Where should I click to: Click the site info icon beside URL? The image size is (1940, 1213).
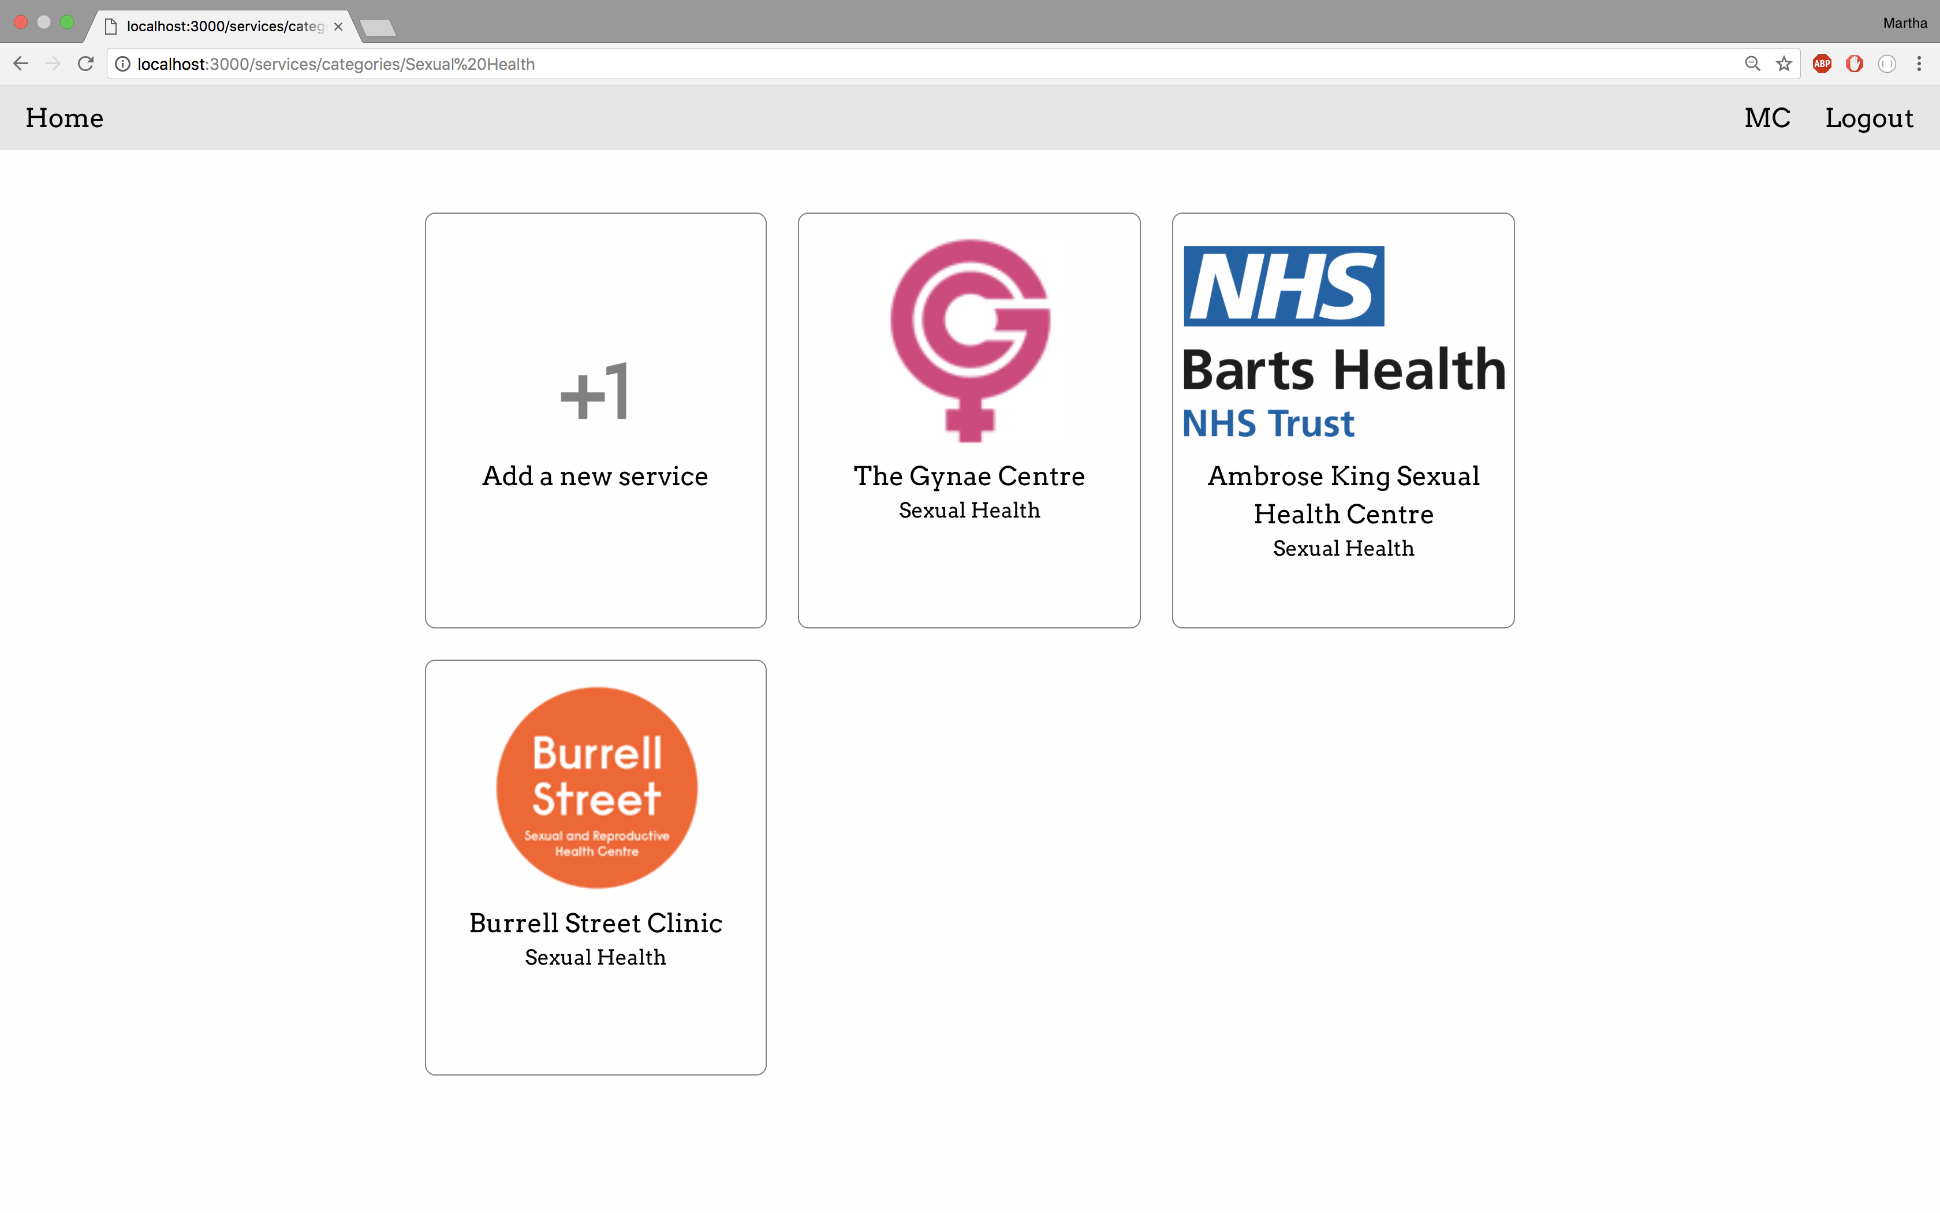[x=122, y=64]
